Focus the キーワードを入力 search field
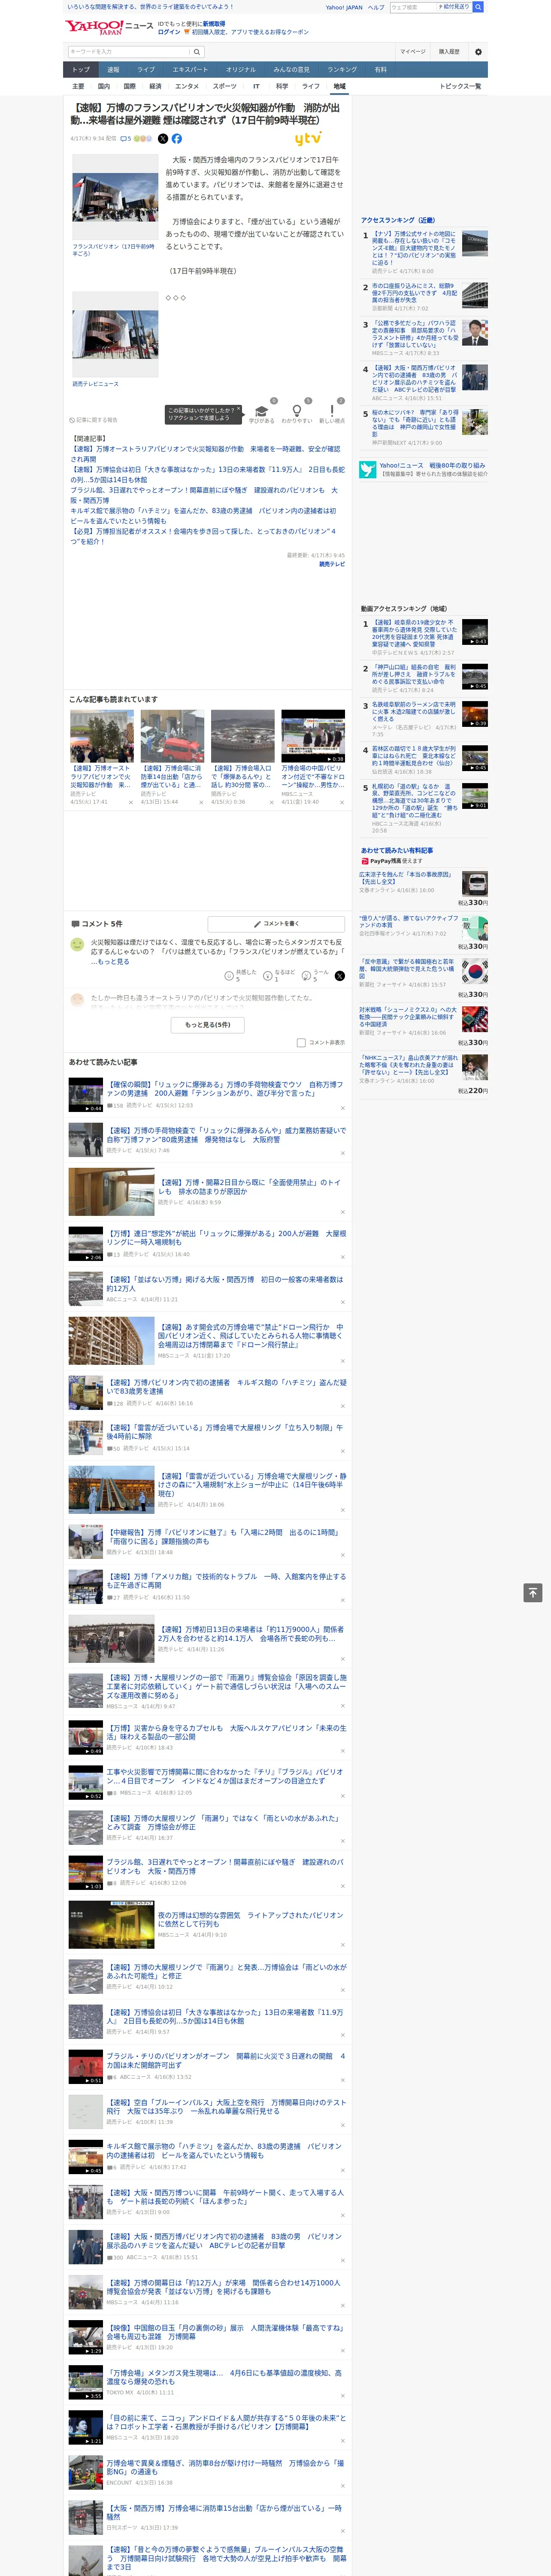The width and height of the screenshot is (551, 2576). (129, 52)
